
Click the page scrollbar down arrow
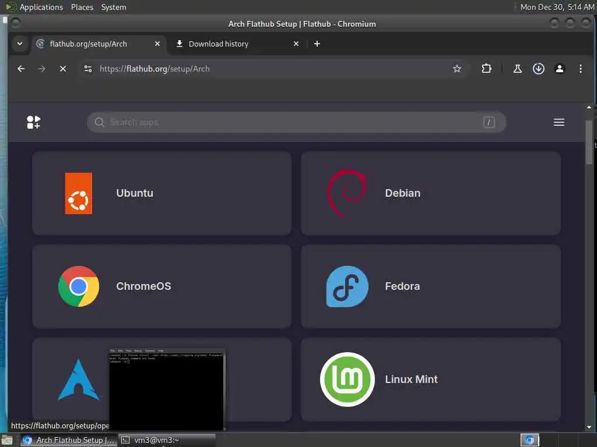click(589, 427)
